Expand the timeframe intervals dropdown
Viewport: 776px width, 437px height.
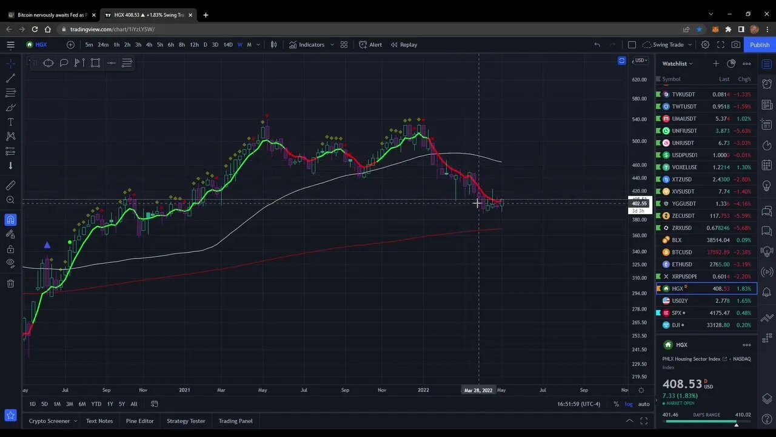258,44
